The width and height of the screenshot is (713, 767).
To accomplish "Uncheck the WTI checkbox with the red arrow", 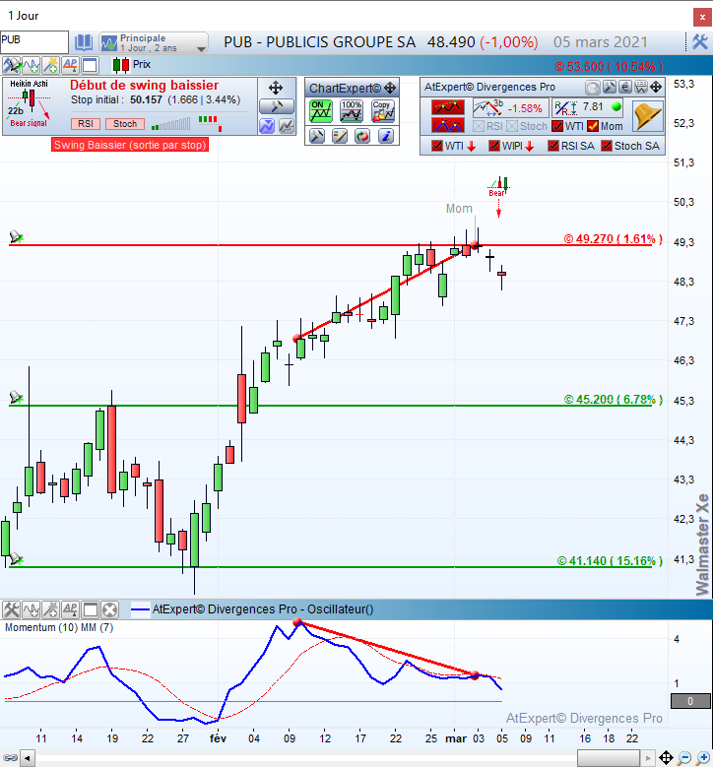I will click(x=437, y=146).
